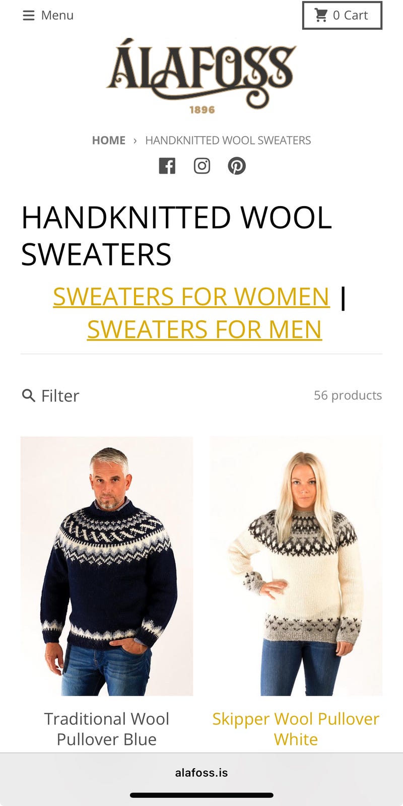Open Skipper Wool Pullover White title
The height and width of the screenshot is (806, 403).
click(x=296, y=729)
